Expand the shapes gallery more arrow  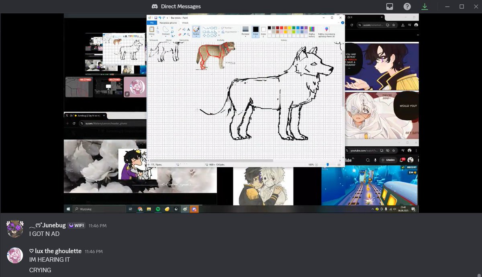point(219,35)
